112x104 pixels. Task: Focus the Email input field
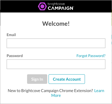click(56, 43)
